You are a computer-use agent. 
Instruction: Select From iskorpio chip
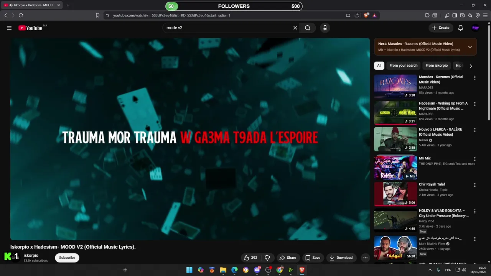click(437, 66)
